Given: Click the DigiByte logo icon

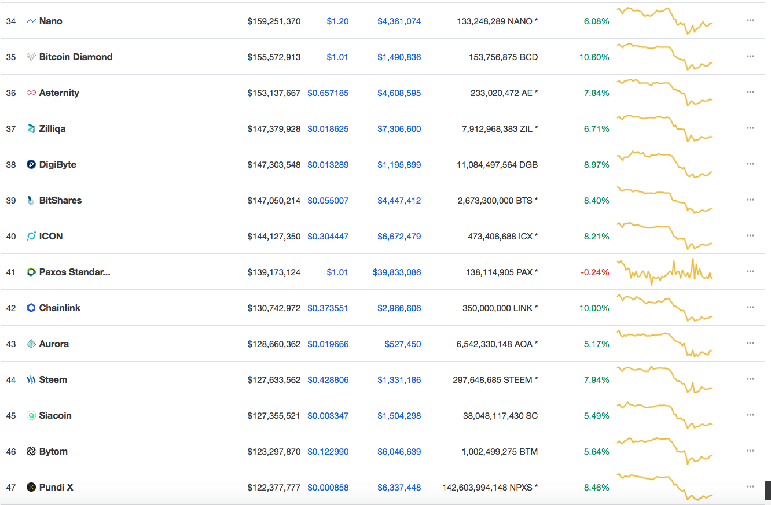Looking at the screenshot, I should [x=31, y=164].
